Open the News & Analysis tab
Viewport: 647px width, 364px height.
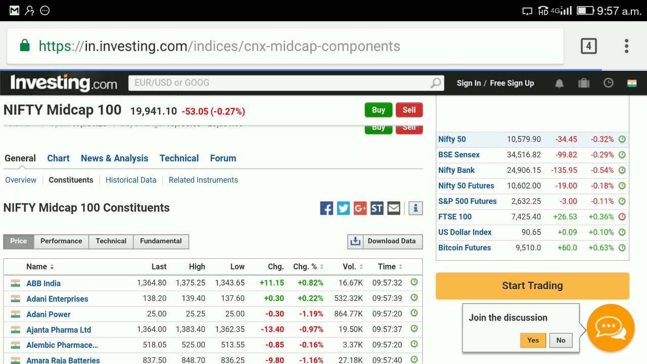(x=114, y=158)
